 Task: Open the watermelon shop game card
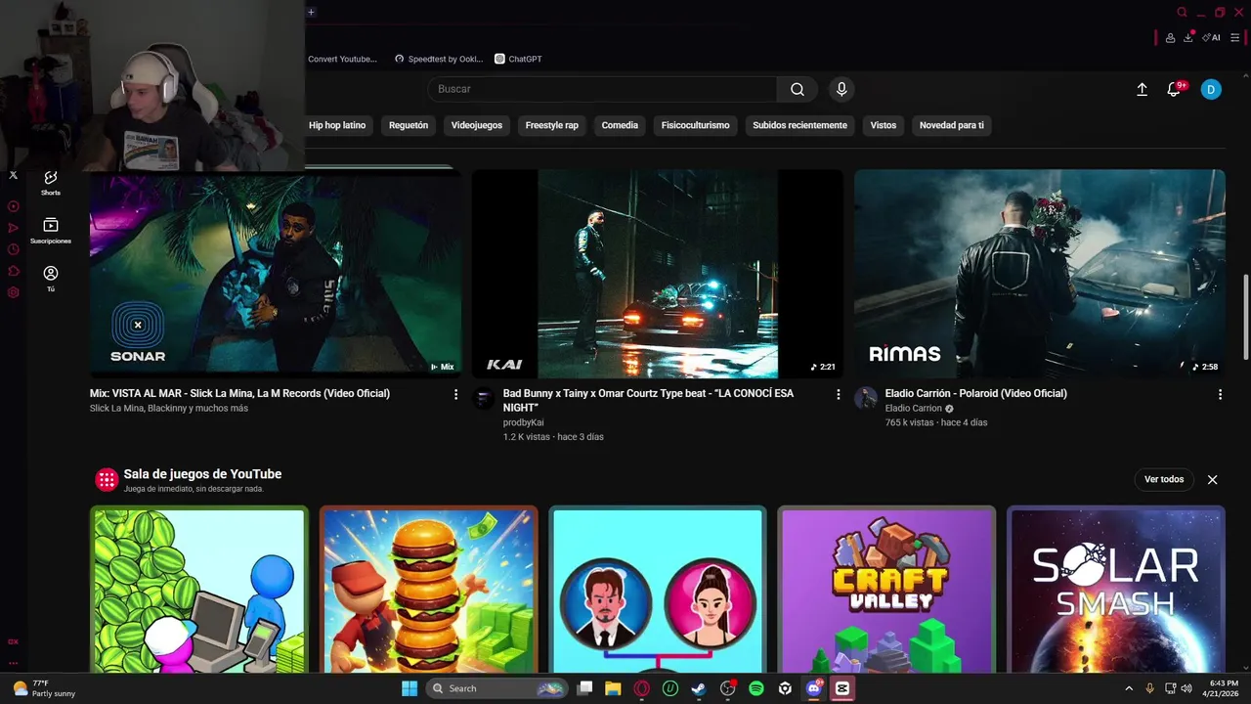pyautogui.click(x=199, y=590)
